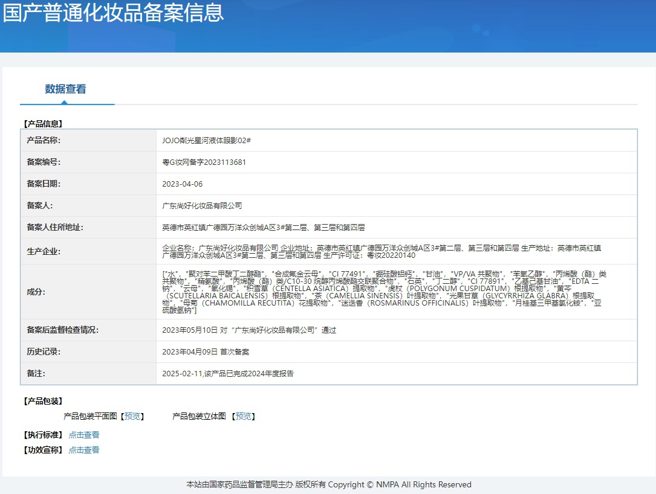The width and height of the screenshot is (656, 494).
Task: Click the 【产品包装】 section header
Action: point(43,401)
